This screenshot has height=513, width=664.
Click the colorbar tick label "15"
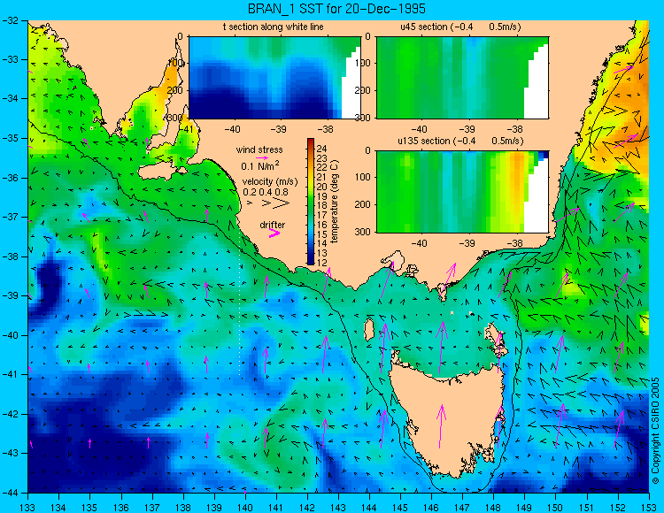(322, 234)
